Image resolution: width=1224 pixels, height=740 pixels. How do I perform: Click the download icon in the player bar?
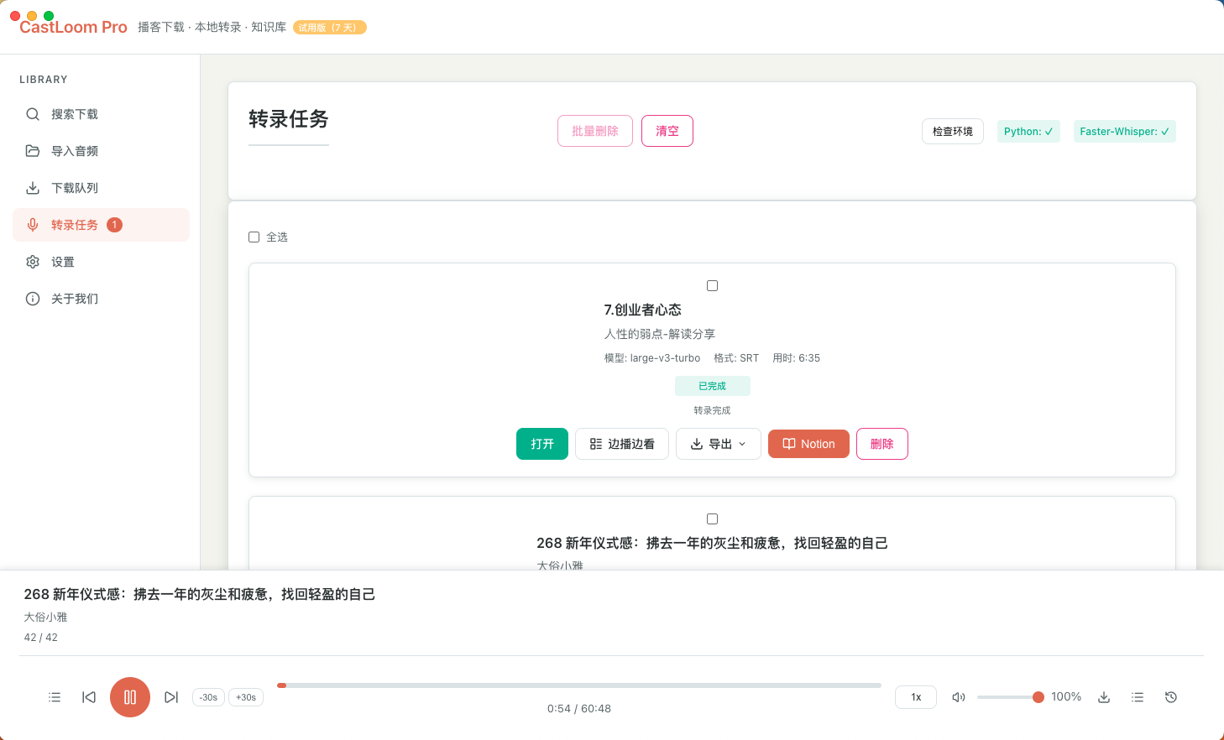(x=1103, y=696)
